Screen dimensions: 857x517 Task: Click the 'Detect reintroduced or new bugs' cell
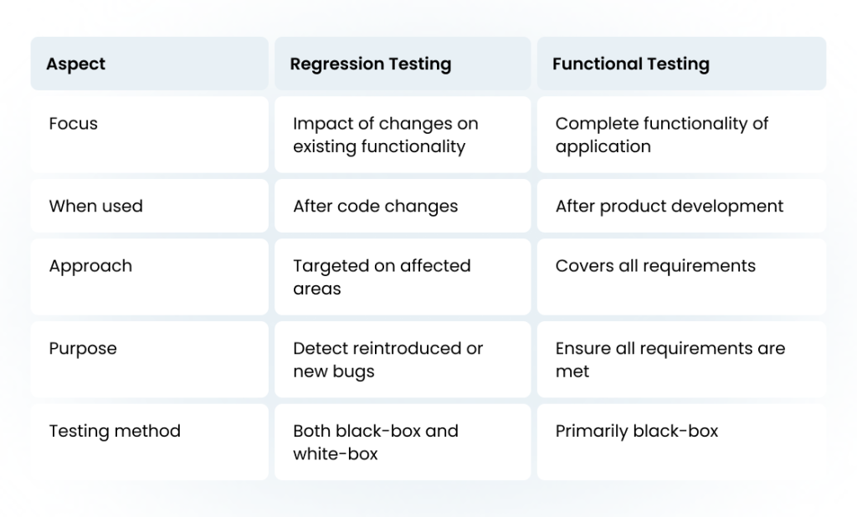403,359
